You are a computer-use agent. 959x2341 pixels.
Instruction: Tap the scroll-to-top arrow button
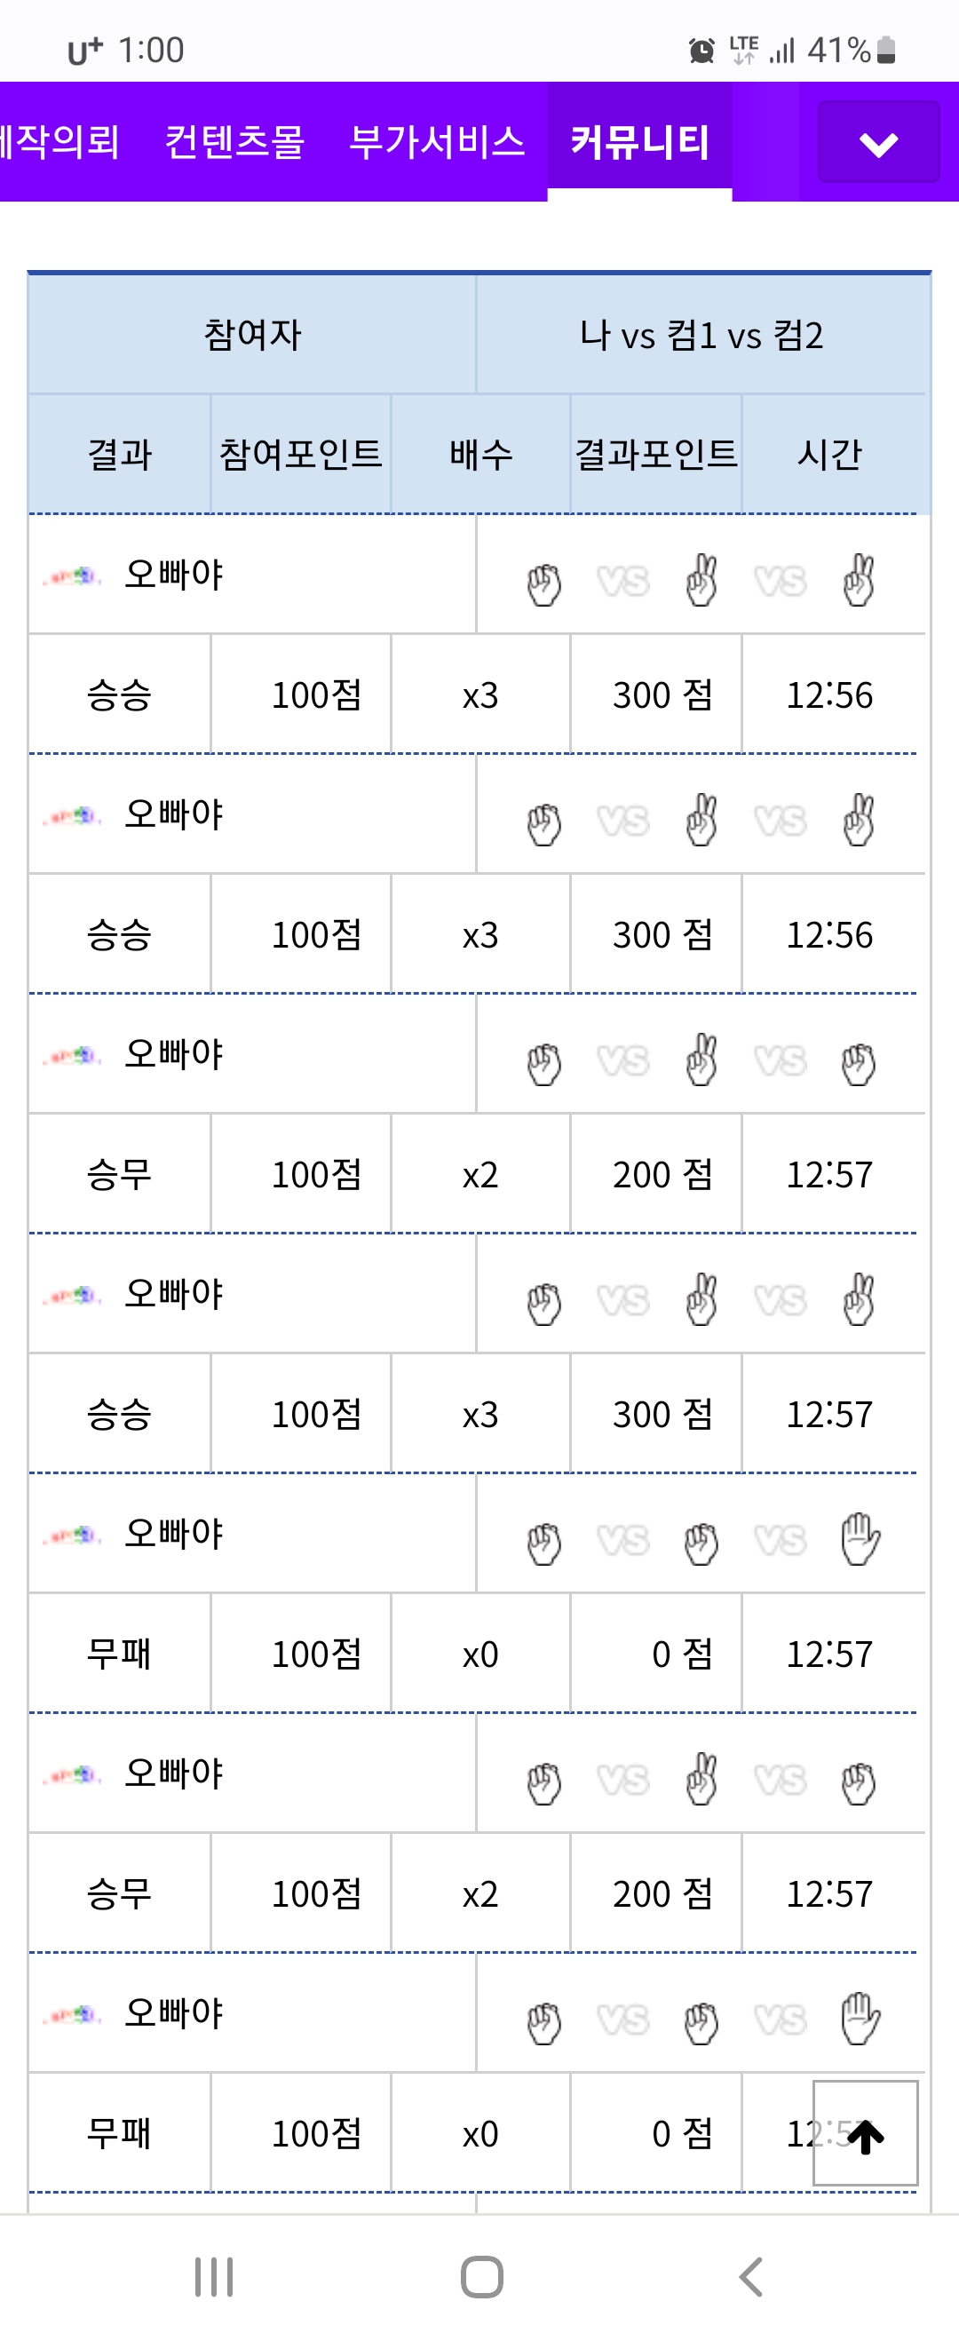(865, 2132)
